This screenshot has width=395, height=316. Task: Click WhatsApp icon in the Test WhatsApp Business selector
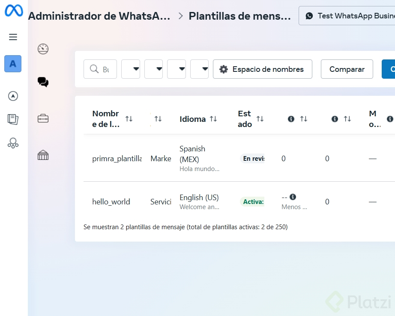click(x=309, y=16)
